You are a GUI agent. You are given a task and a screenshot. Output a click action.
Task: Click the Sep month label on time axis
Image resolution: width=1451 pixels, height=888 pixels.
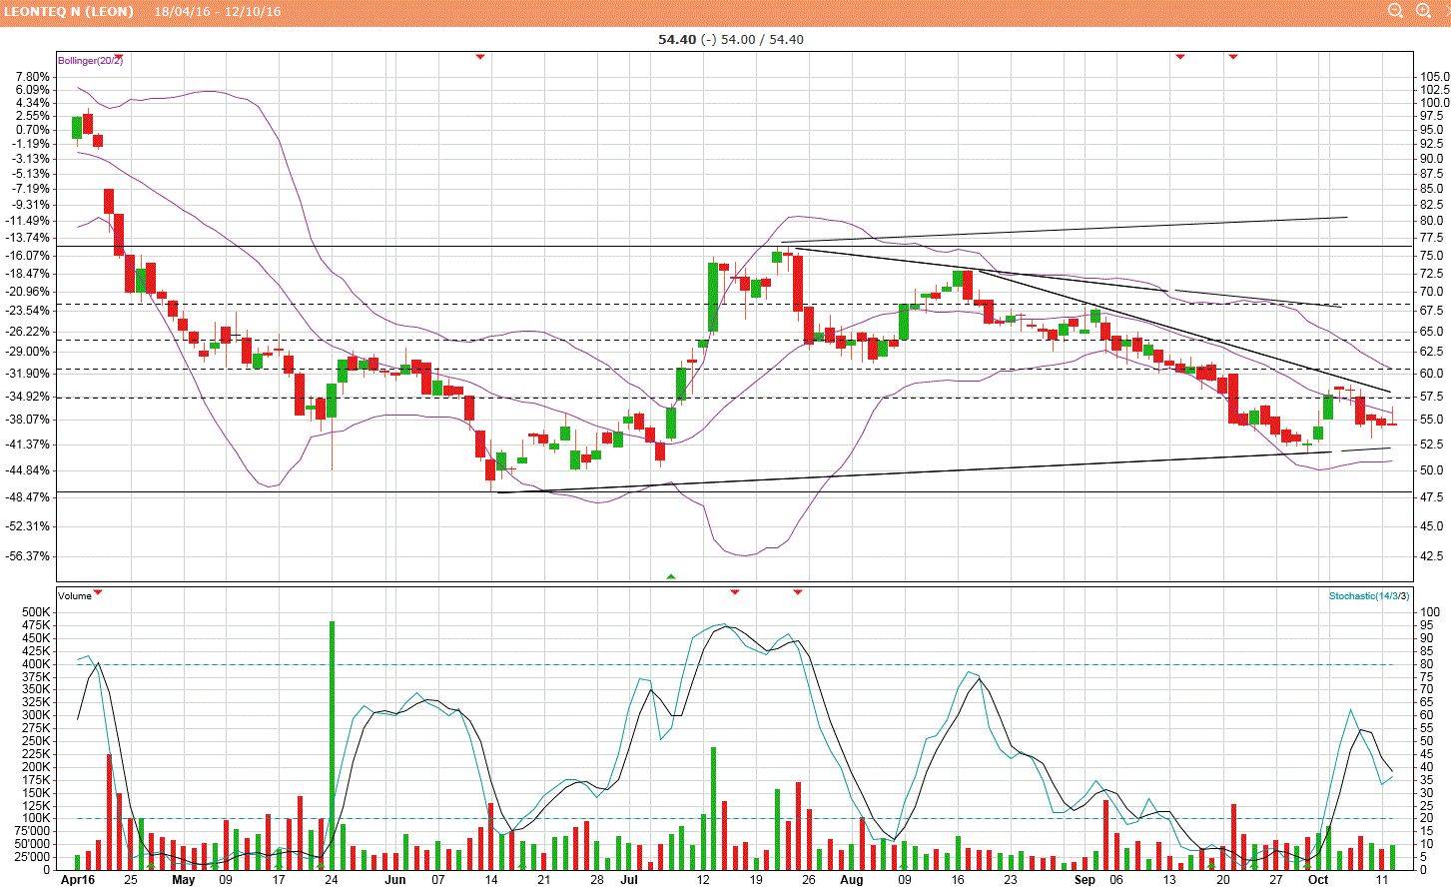point(1085,880)
